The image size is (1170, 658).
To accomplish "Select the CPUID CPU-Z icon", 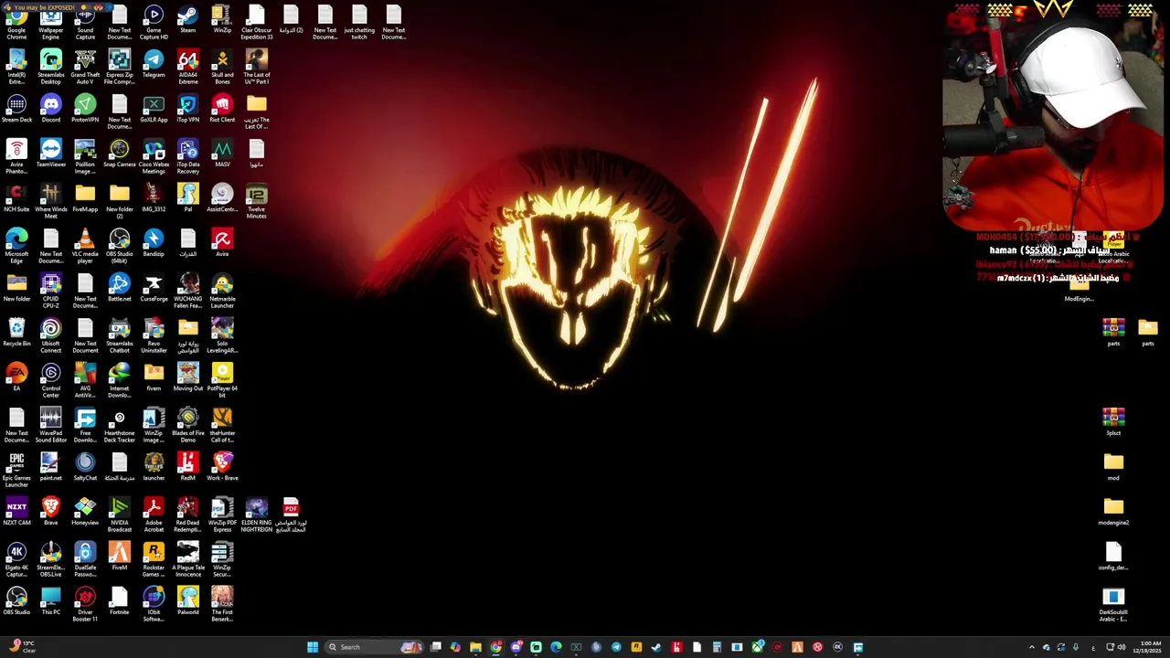I will (x=51, y=292).
